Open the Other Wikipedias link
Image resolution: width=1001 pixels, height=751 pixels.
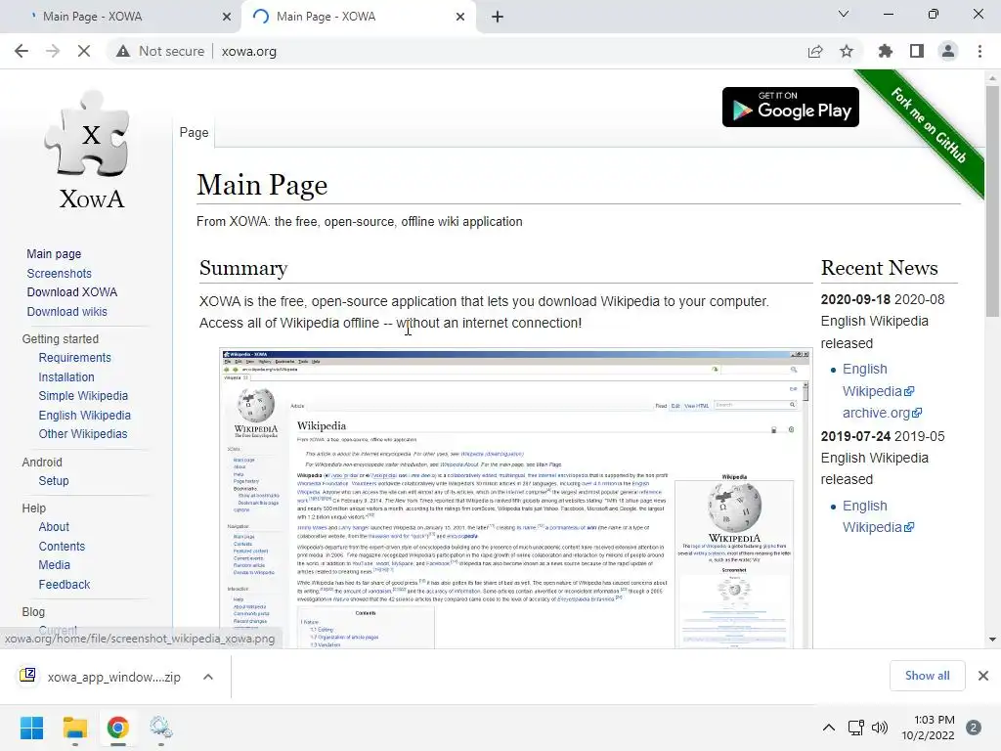83,433
